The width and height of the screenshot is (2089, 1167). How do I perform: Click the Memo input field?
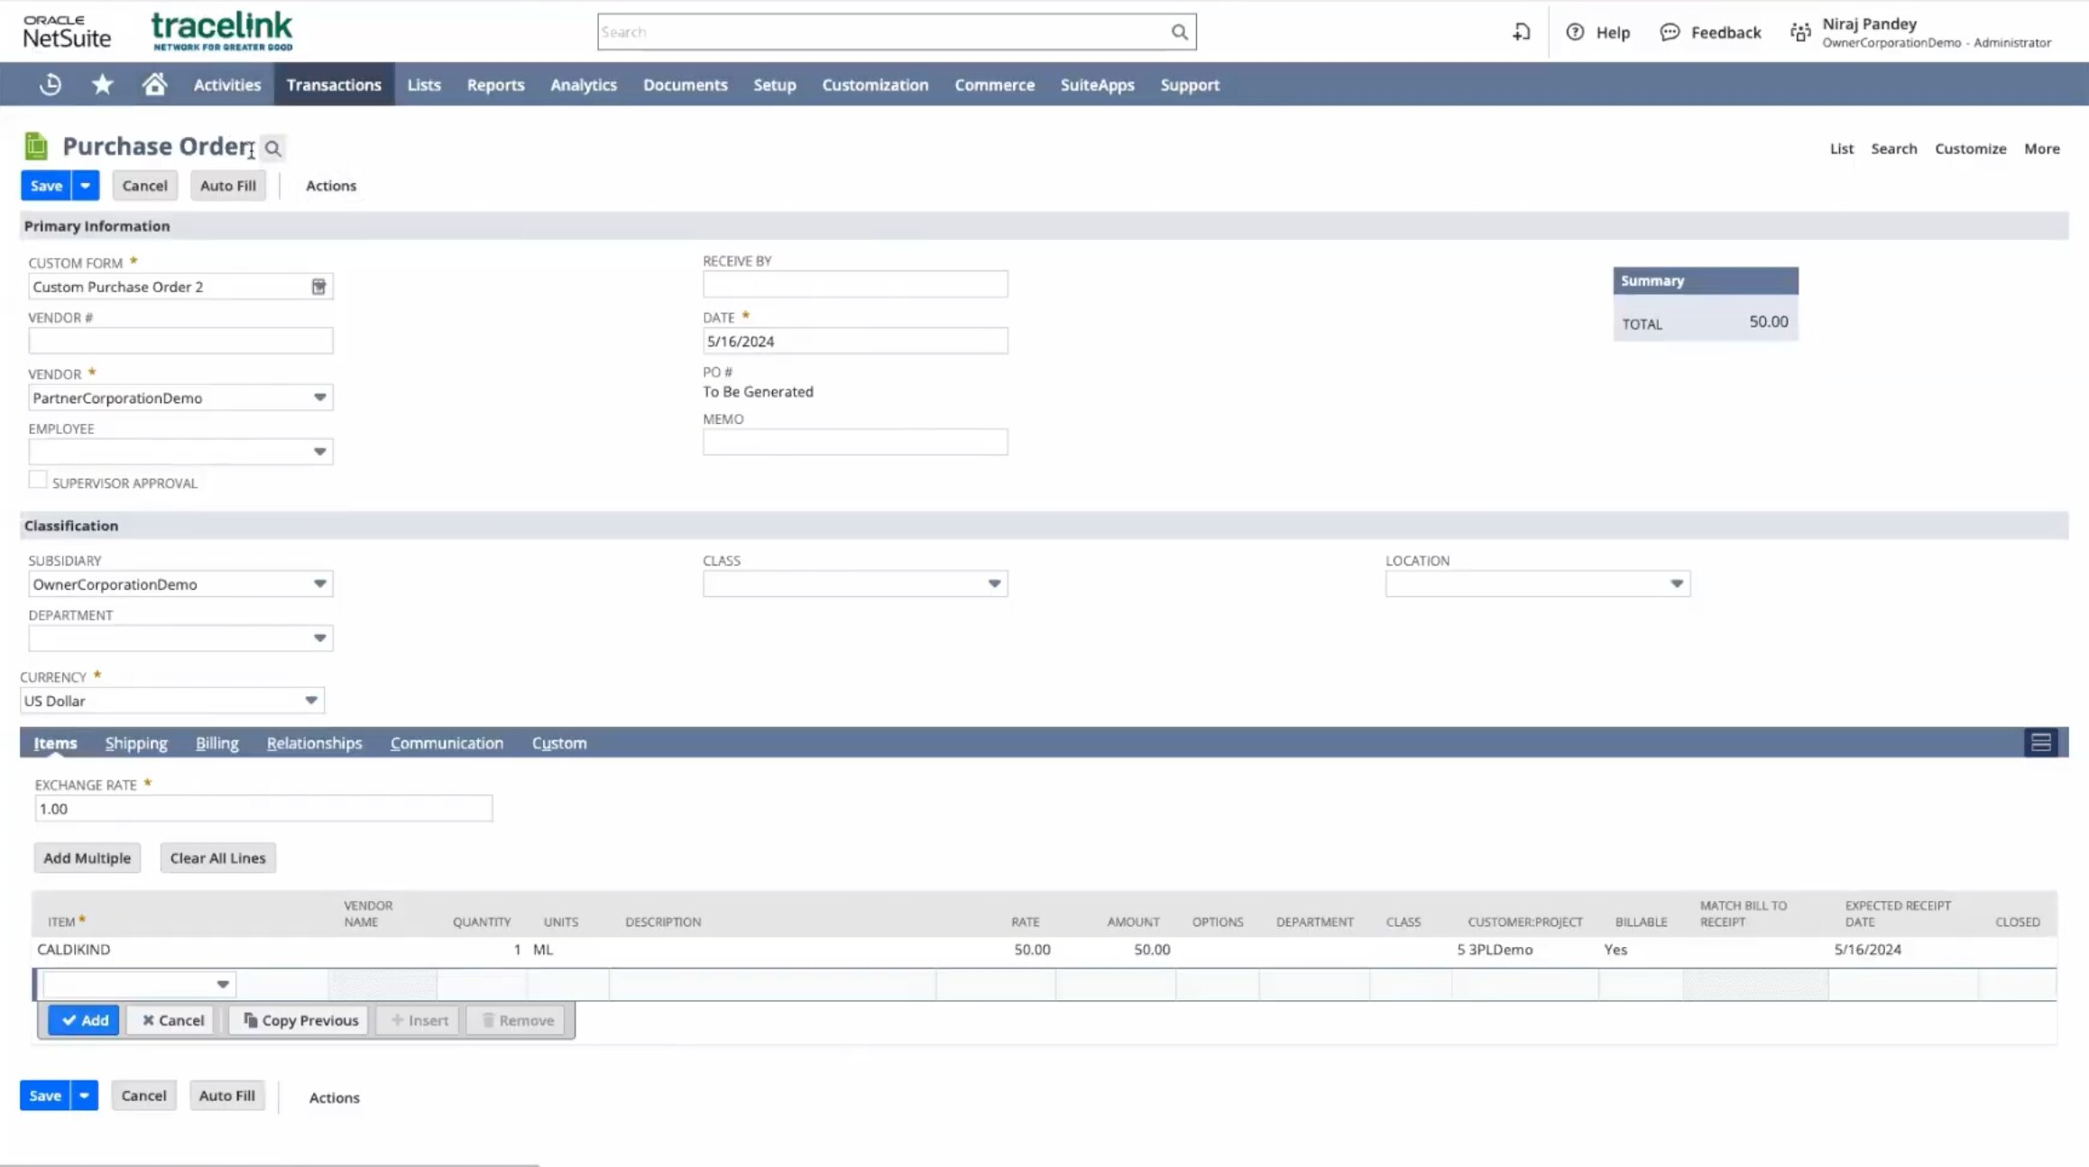(854, 442)
